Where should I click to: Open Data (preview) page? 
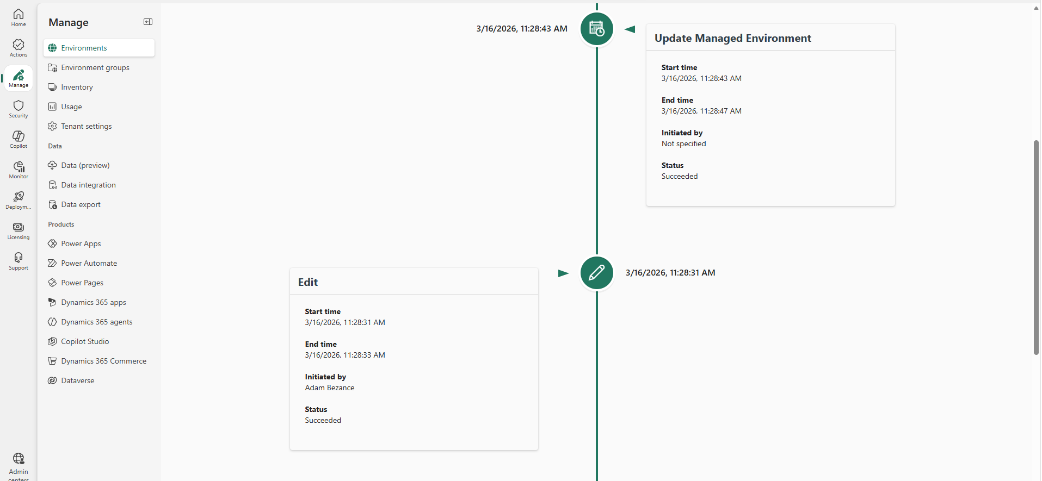tap(99, 165)
